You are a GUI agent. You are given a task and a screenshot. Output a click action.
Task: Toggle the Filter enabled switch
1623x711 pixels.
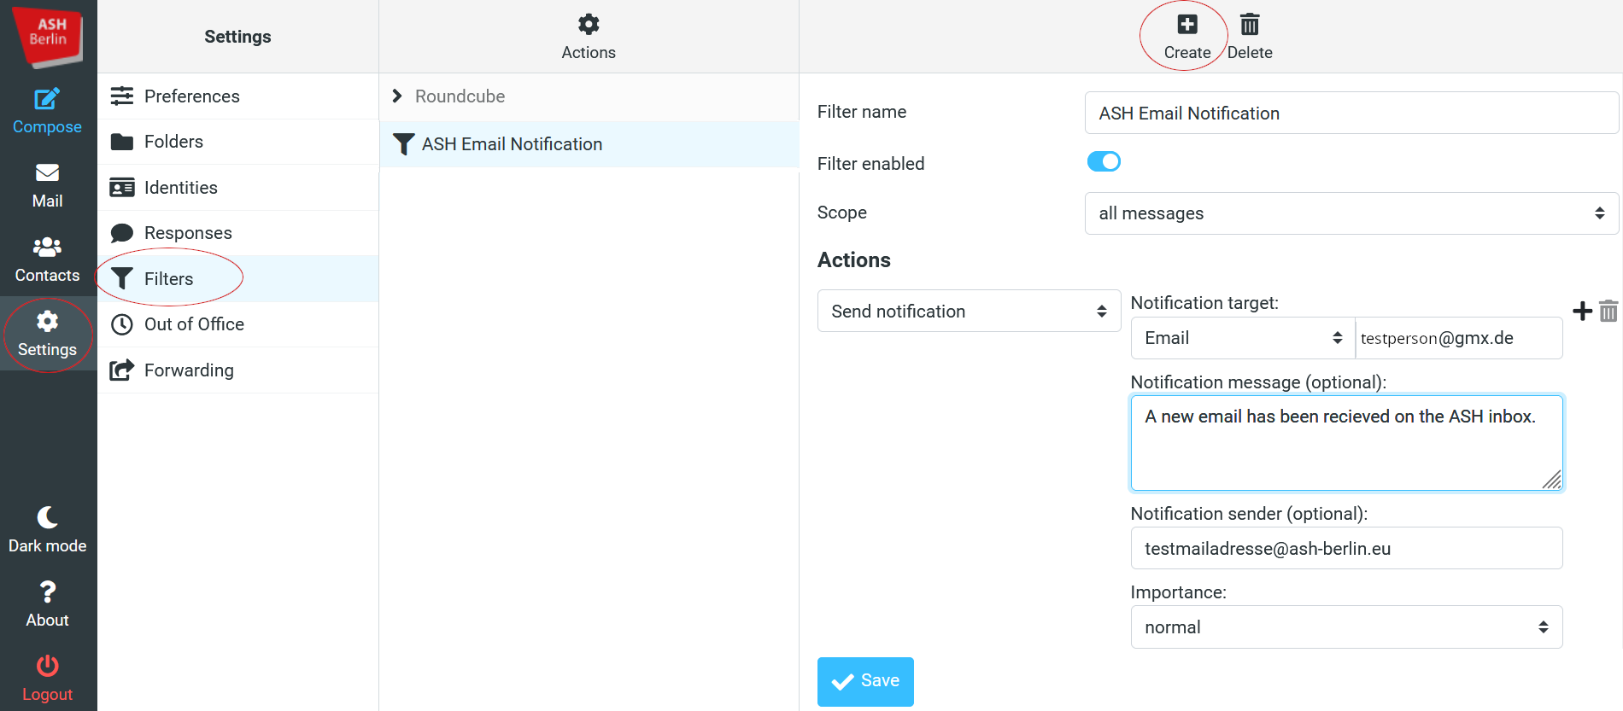(x=1104, y=161)
